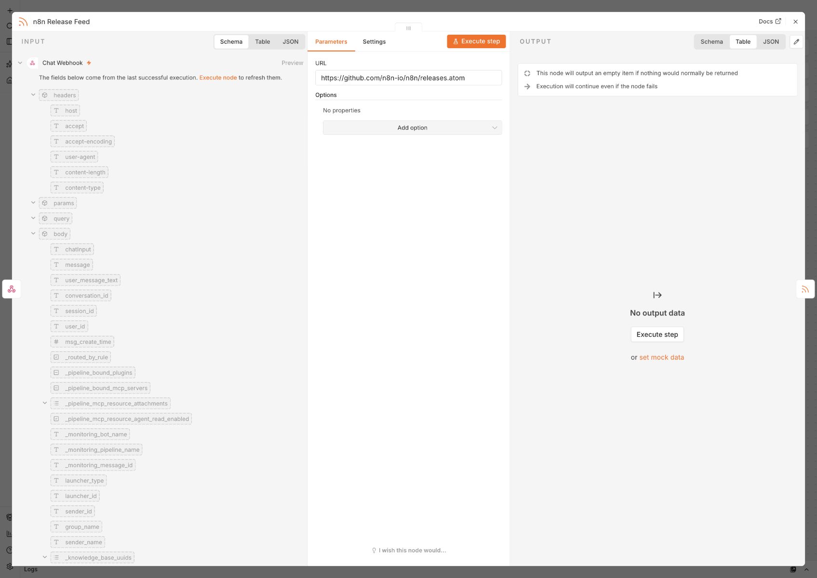Select the Parameters tab

(x=331, y=42)
